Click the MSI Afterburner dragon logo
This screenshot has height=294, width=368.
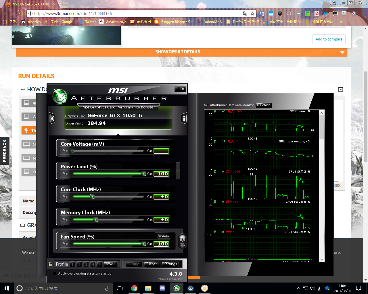pyautogui.click(x=60, y=96)
